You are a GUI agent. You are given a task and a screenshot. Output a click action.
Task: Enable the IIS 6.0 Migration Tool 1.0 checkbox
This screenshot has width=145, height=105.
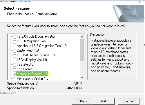coord(14,42)
